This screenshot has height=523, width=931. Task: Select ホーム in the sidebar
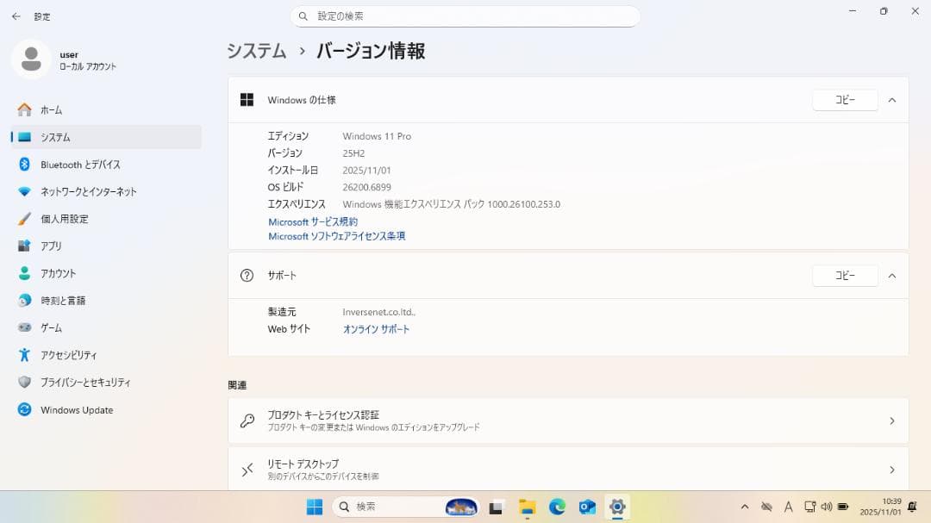coord(49,109)
